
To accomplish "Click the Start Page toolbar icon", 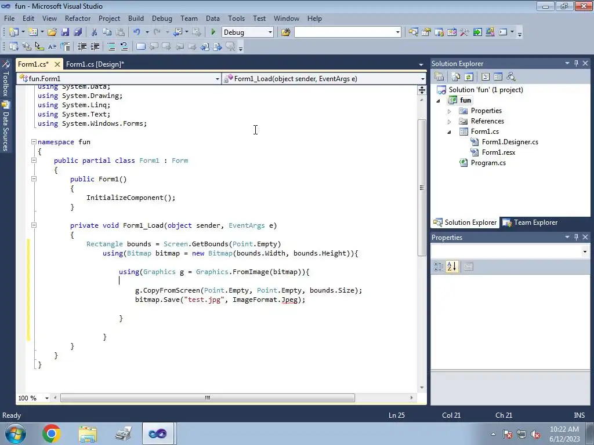I will click(x=477, y=32).
